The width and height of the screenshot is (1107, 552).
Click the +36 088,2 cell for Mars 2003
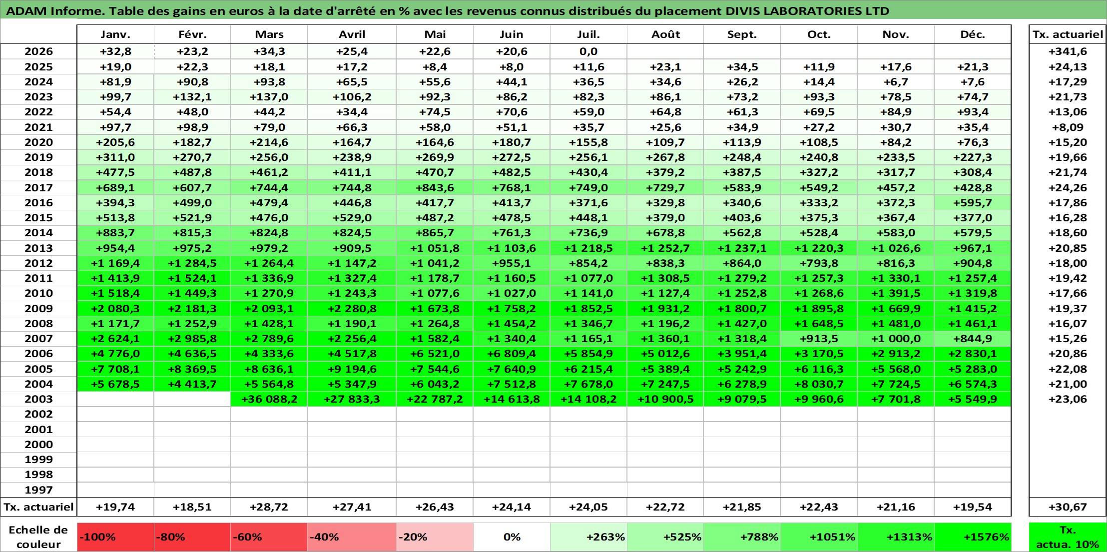(269, 399)
